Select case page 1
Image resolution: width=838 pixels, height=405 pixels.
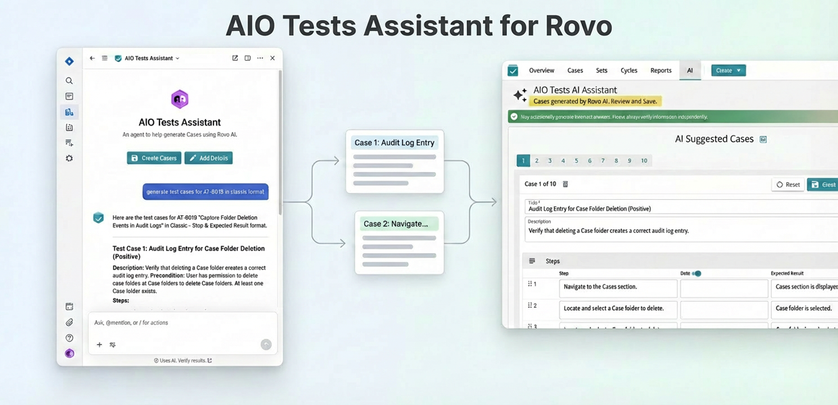(523, 161)
